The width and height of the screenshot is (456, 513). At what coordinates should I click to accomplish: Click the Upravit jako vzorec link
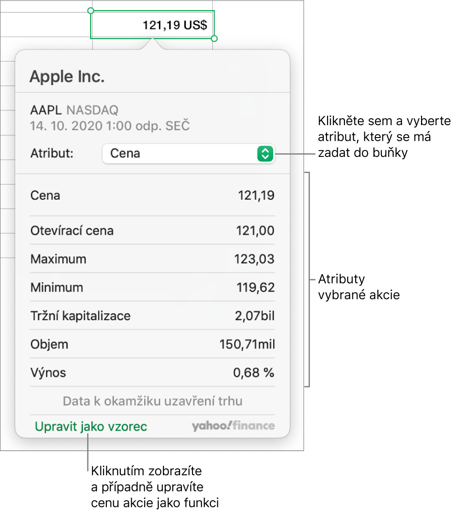pos(91,427)
